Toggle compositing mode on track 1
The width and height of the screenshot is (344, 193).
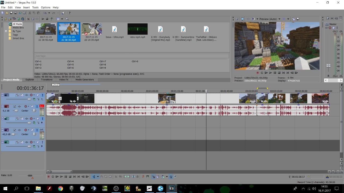34,99
